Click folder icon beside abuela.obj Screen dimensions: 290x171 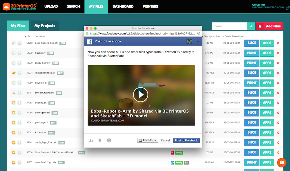pyautogui.click(x=19, y=83)
